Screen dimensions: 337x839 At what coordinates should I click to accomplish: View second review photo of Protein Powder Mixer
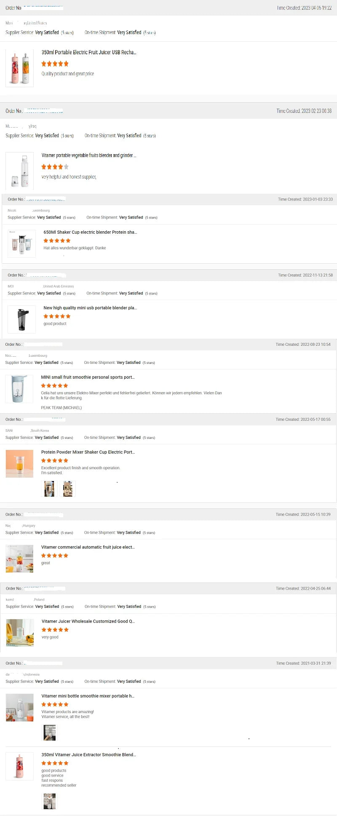(x=68, y=489)
